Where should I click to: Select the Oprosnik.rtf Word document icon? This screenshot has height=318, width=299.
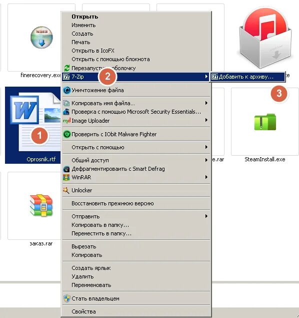(x=34, y=123)
